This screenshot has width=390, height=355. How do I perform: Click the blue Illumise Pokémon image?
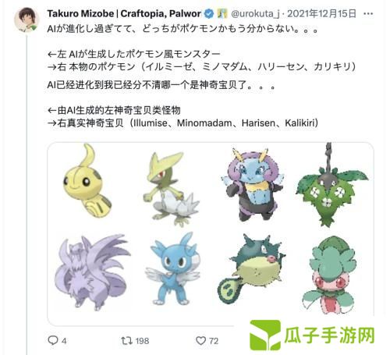[252, 185]
